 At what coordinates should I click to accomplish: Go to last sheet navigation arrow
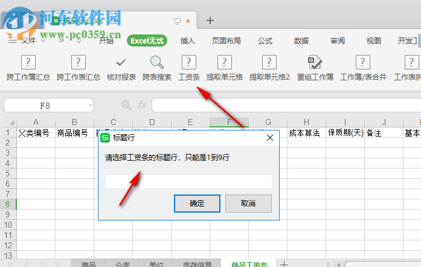[57, 265]
